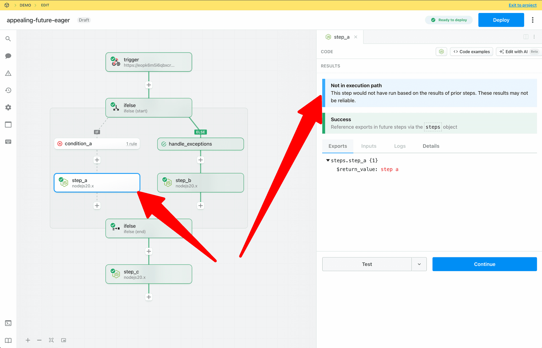Select the step_c node
Screen dimensions: 542x348
(149, 274)
